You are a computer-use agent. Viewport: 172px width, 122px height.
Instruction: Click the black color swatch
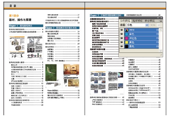[x=127, y=46]
